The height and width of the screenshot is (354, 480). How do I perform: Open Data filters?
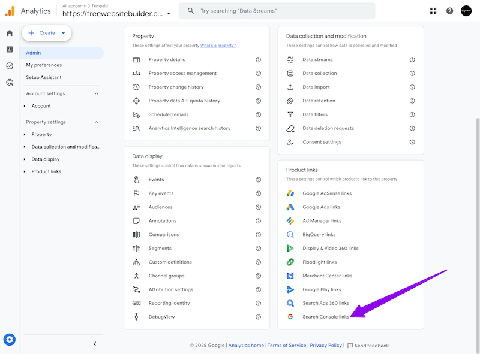[x=315, y=114]
